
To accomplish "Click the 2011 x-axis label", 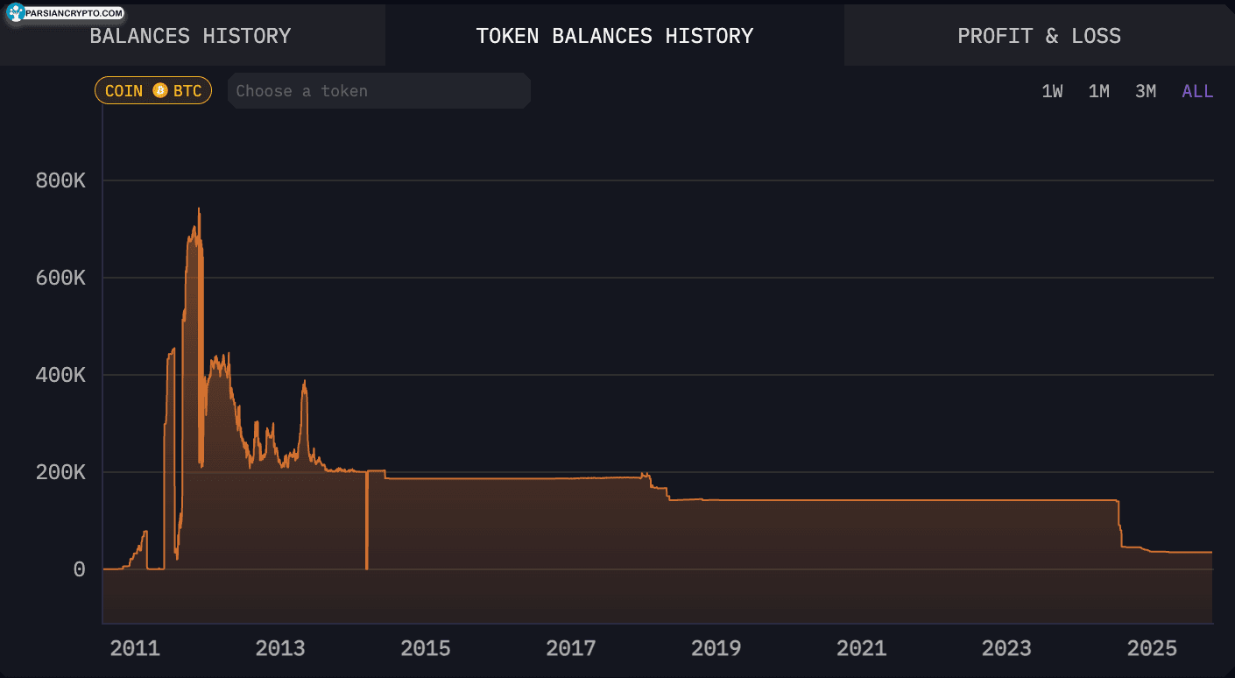I will (135, 649).
